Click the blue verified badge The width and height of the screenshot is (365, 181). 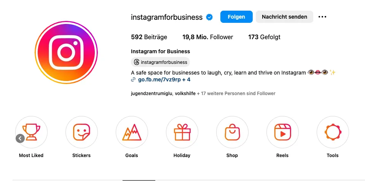pos(209,17)
